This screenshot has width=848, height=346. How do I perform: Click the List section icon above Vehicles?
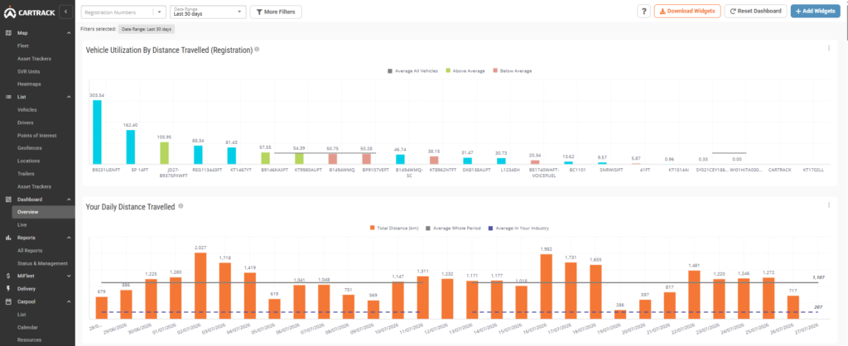click(x=8, y=97)
